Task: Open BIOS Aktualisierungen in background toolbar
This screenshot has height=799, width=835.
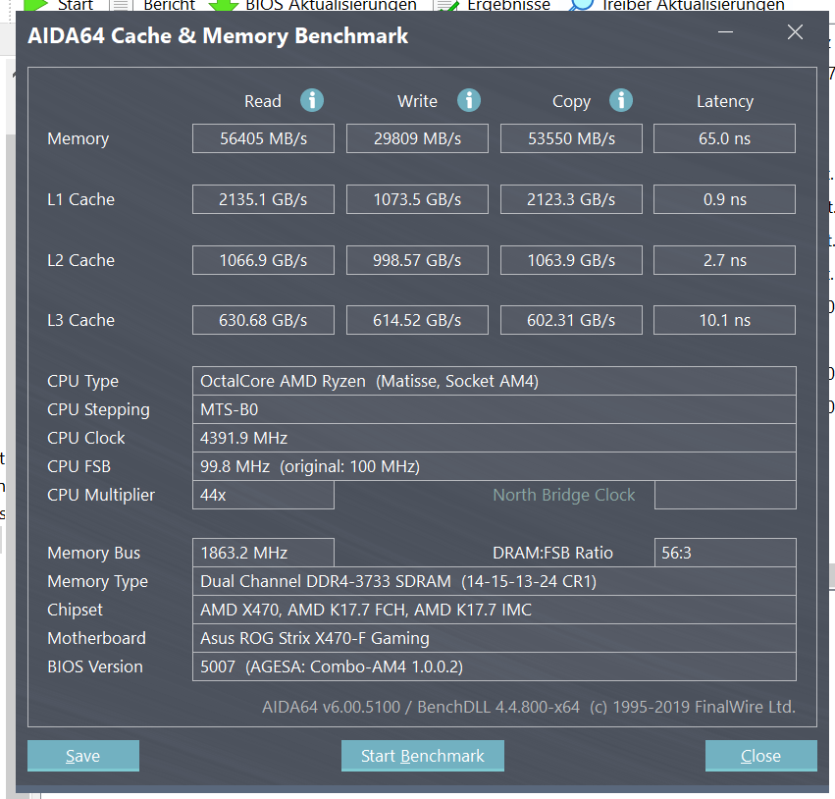Action: (313, 5)
